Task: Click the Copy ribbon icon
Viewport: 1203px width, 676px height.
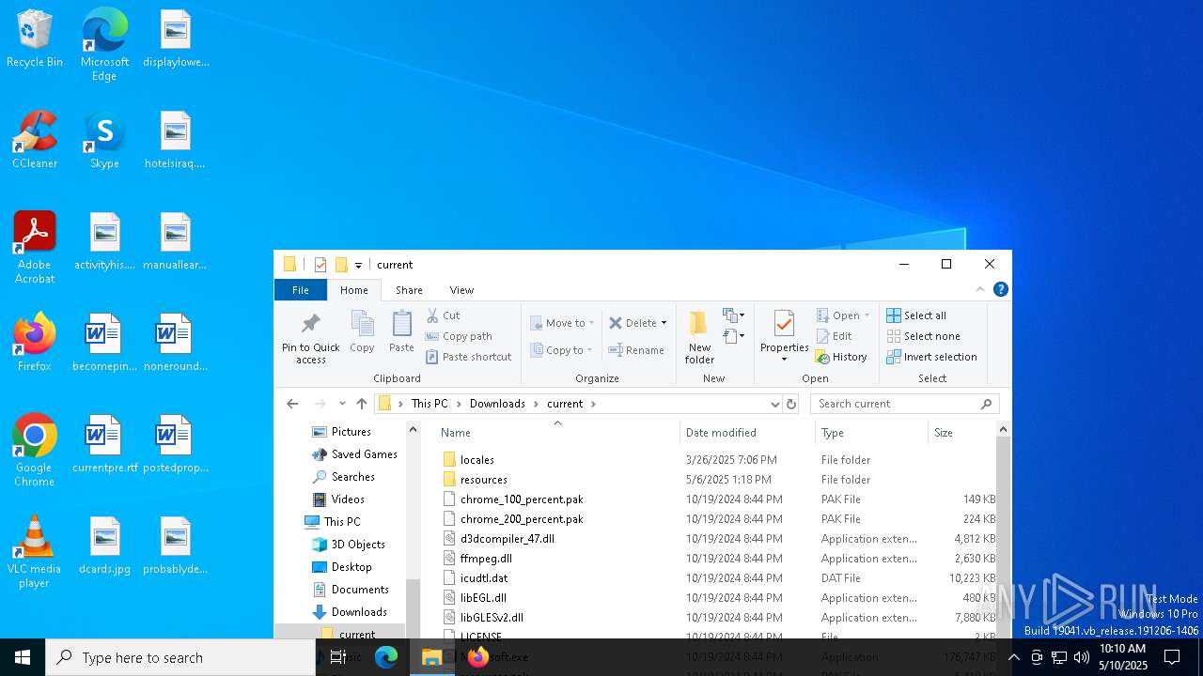Action: tap(362, 331)
